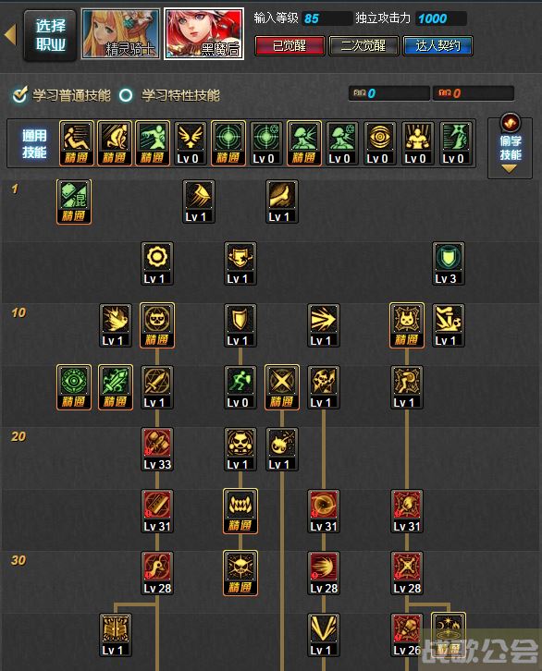Select the crossed swords 精通 skill icon
The width and height of the screenshot is (542, 671).
[282, 387]
